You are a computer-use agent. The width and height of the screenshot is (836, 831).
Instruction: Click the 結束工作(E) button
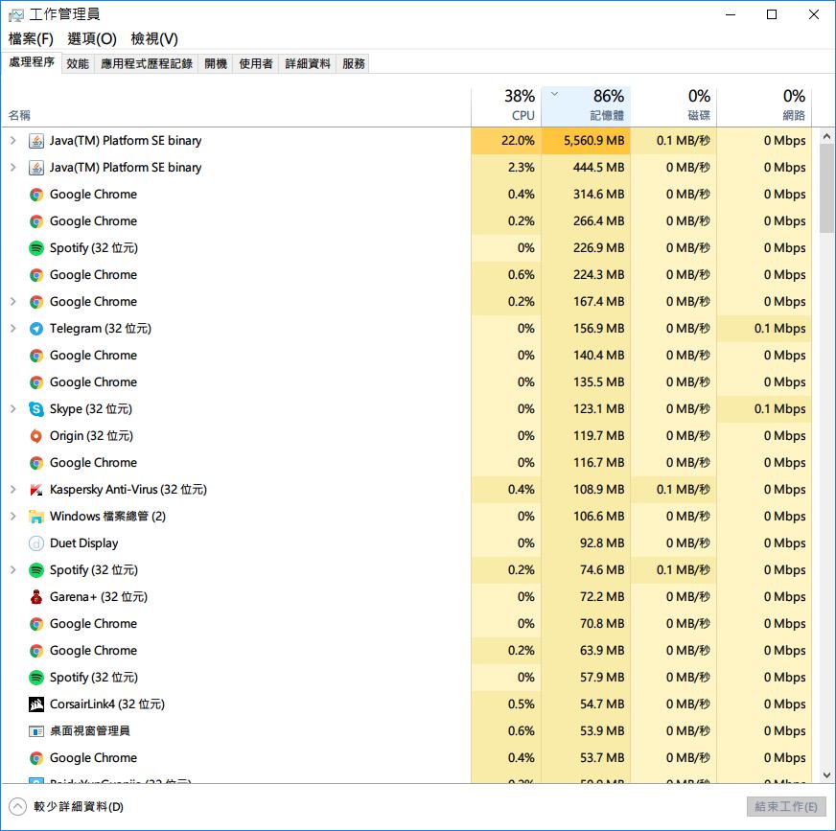(x=786, y=806)
